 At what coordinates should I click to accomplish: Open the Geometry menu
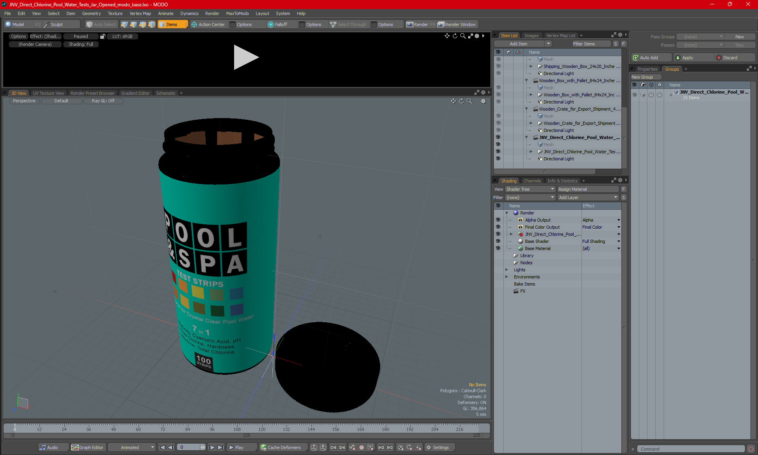[91, 13]
